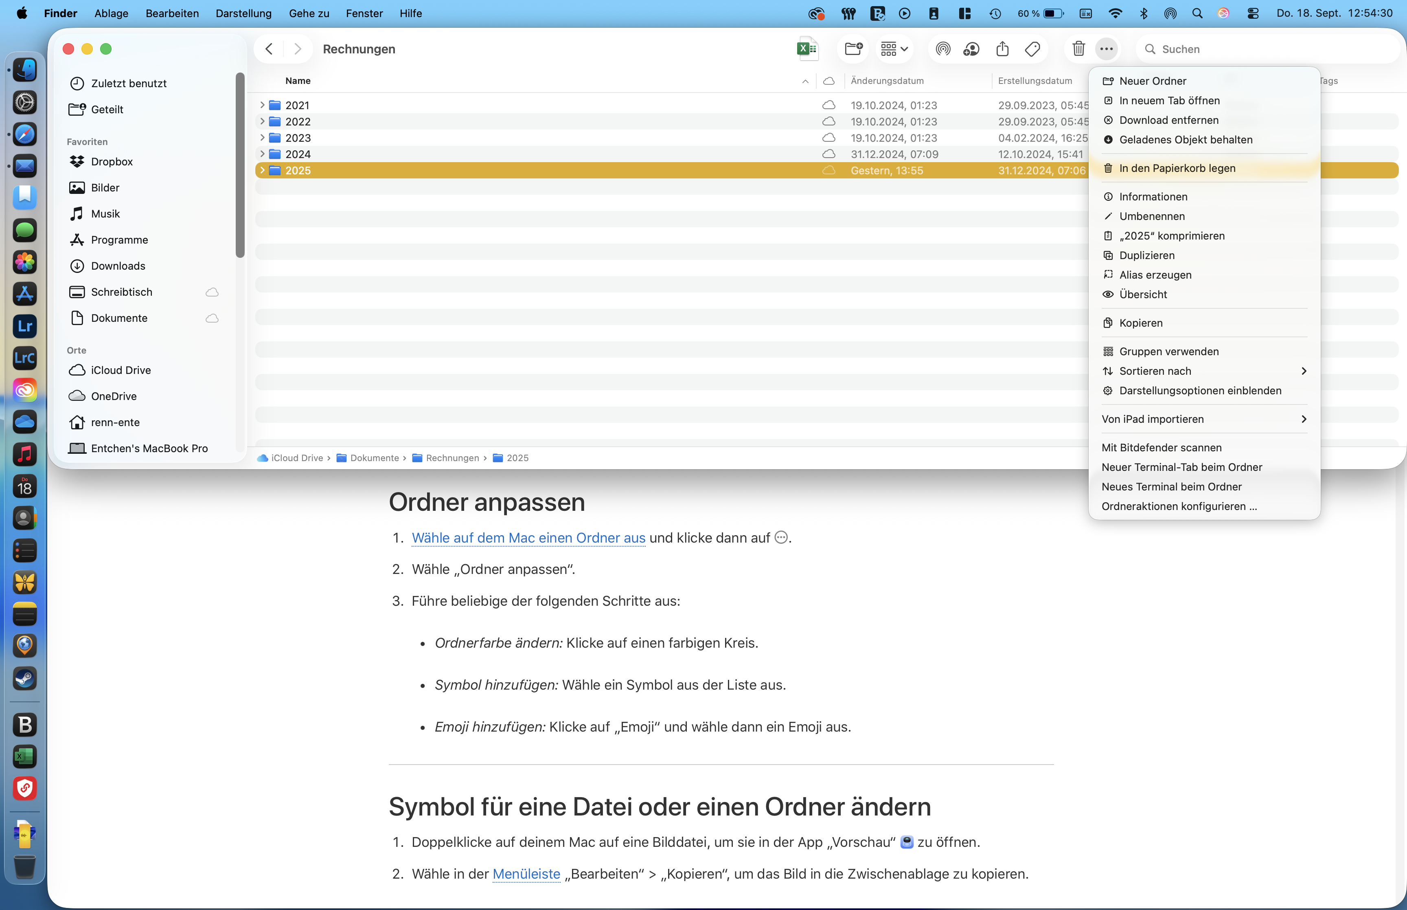This screenshot has height=910, width=1407.
Task: Expand the 2024 folder disclosure triangle
Action: coord(262,154)
